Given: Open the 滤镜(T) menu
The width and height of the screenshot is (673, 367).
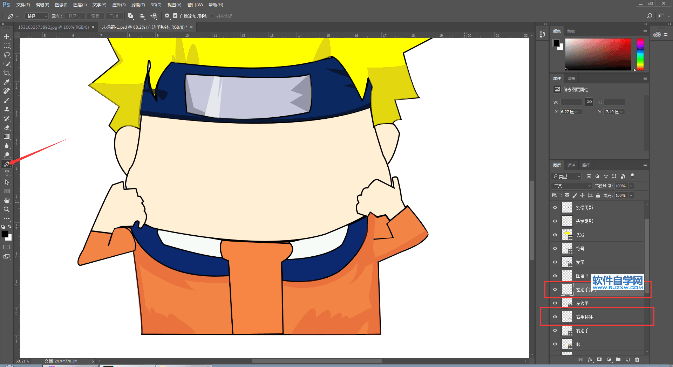Looking at the screenshot, I should 138,5.
